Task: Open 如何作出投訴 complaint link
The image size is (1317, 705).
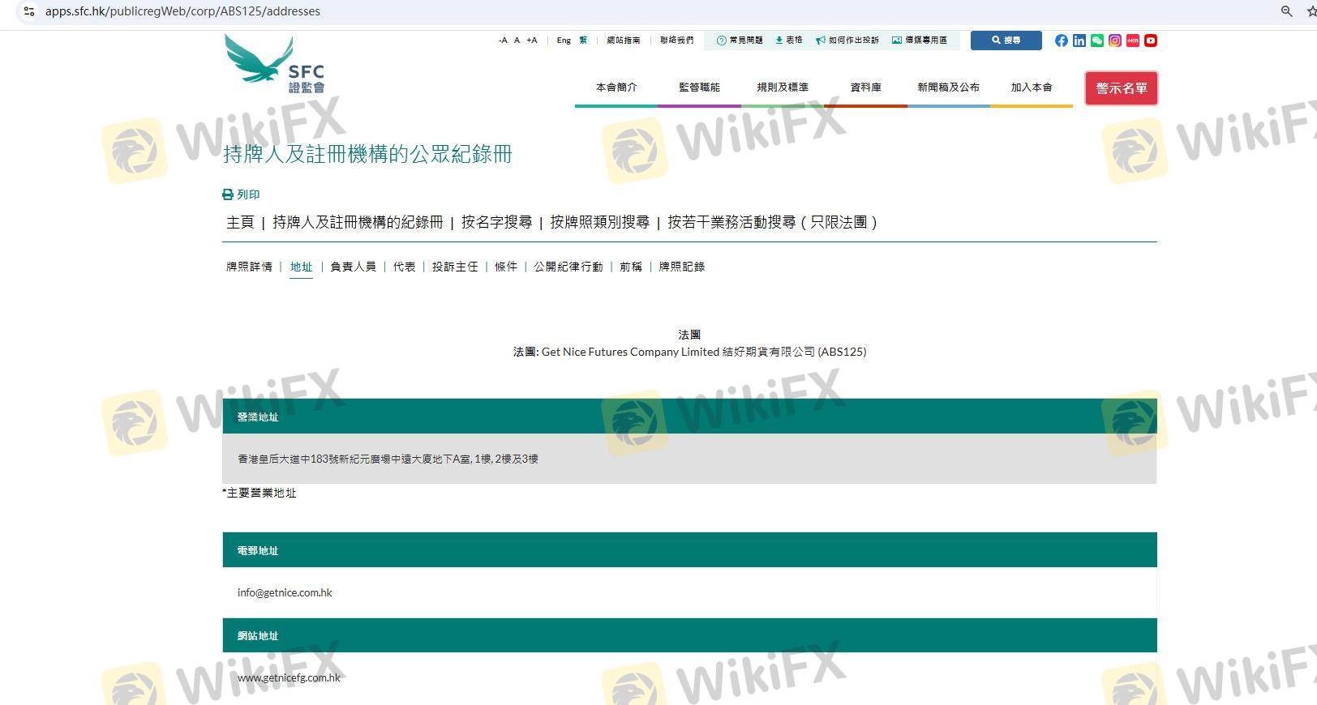Action: (847, 41)
